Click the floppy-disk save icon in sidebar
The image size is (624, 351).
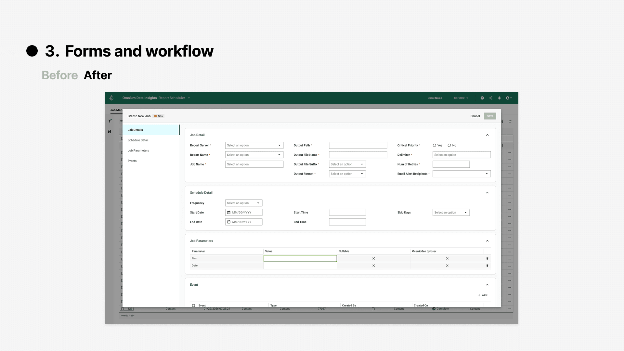pyautogui.click(x=110, y=132)
